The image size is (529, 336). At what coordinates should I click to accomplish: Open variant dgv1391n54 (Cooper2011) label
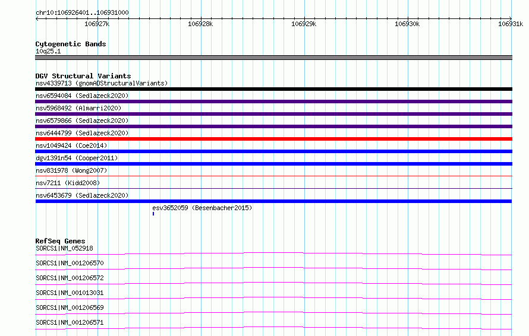(x=77, y=158)
